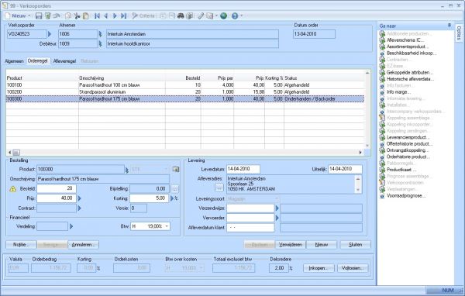Click the lookup arrow beside Prijs field
This screenshot has height=296, width=465.
[x=79, y=198]
